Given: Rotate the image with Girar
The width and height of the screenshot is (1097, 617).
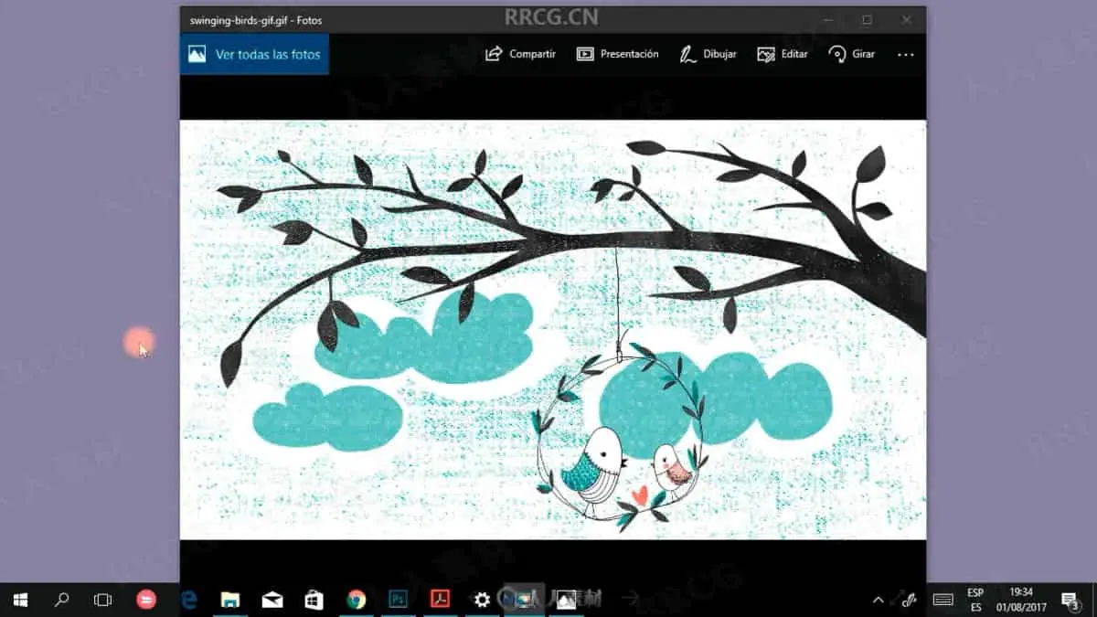Looking at the screenshot, I should coord(852,54).
